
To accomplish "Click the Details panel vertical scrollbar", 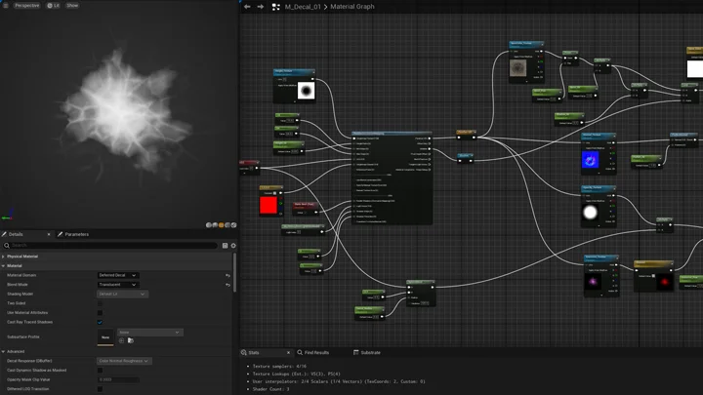I will (234, 272).
